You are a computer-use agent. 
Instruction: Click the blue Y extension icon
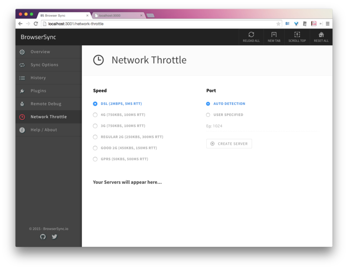point(296,24)
